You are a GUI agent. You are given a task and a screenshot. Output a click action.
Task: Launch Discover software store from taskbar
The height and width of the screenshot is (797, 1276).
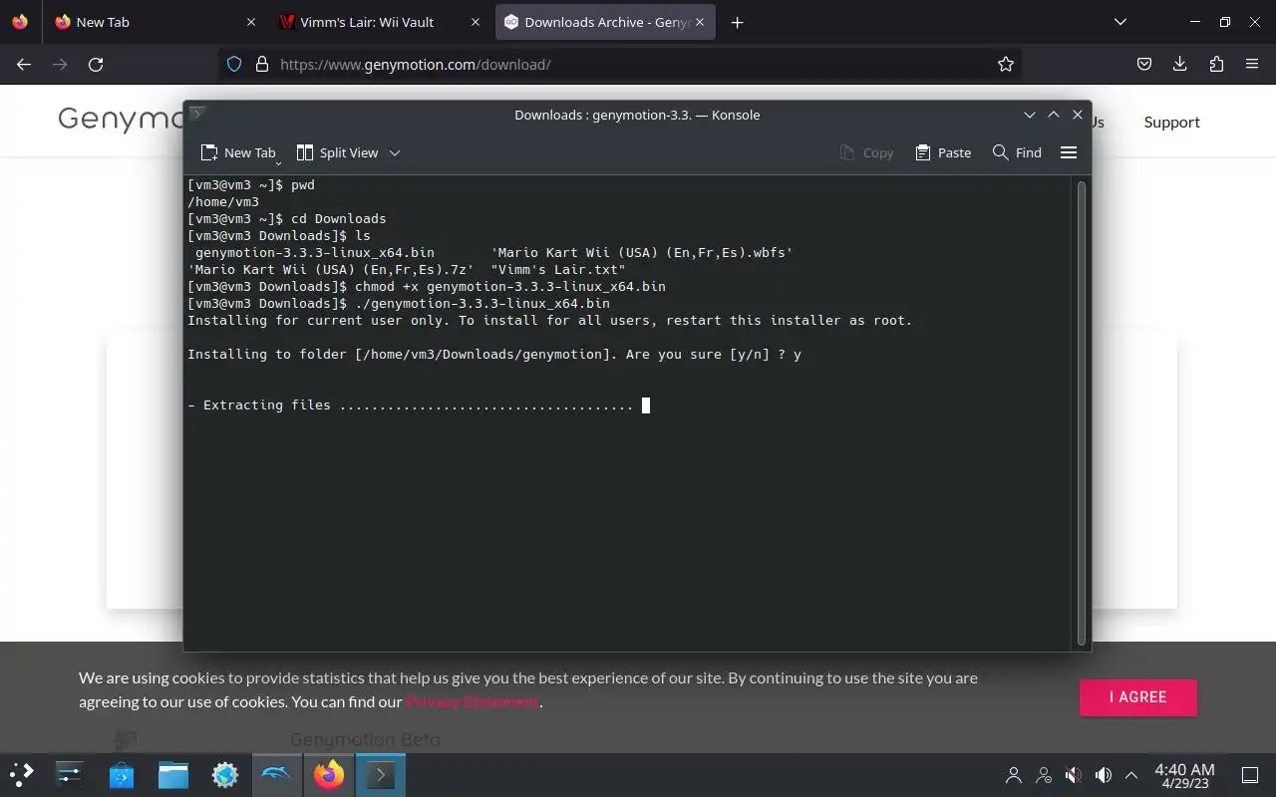click(x=122, y=774)
